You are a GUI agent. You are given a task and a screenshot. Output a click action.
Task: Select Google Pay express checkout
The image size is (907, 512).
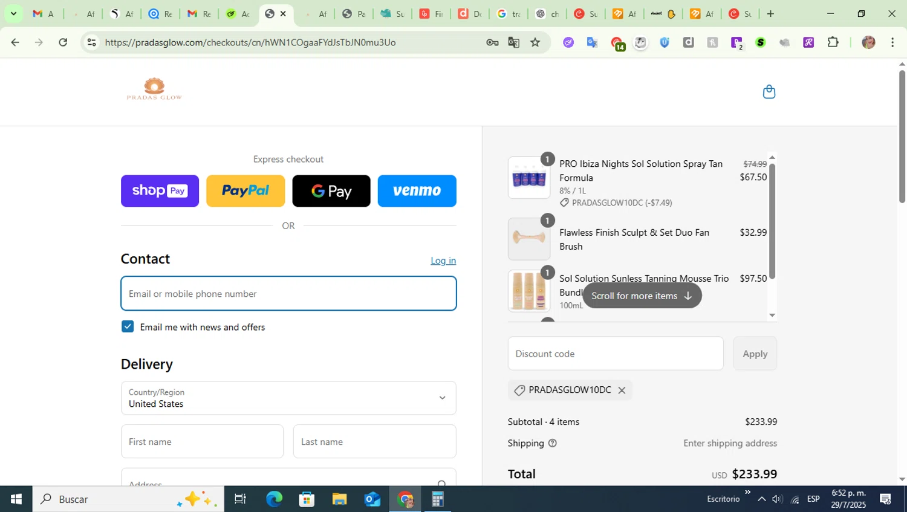tap(331, 191)
